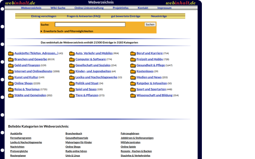Click the folder icon beside Lexika und Nachschlagewerke
The image size is (255, 159).
(72, 78)
